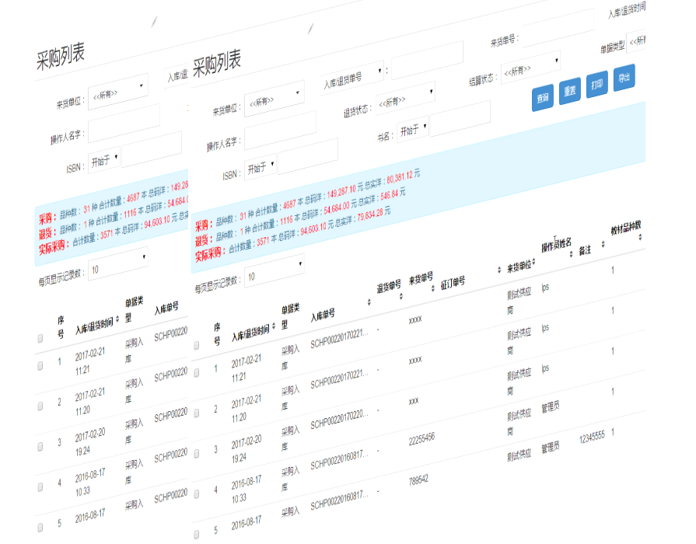This screenshot has height=544, width=696.
Task: Click the 查询 search button
Action: pyautogui.click(x=542, y=98)
